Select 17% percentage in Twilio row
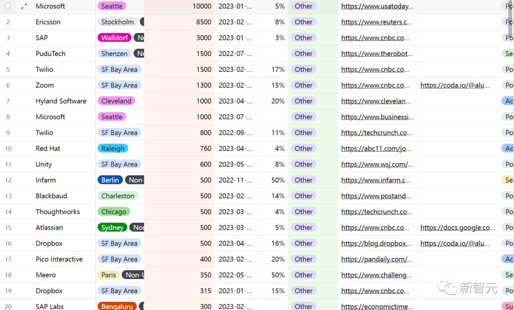This screenshot has width=514, height=310. tap(277, 69)
